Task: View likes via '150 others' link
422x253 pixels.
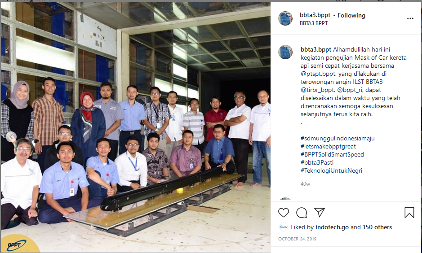Action: tap(377, 227)
